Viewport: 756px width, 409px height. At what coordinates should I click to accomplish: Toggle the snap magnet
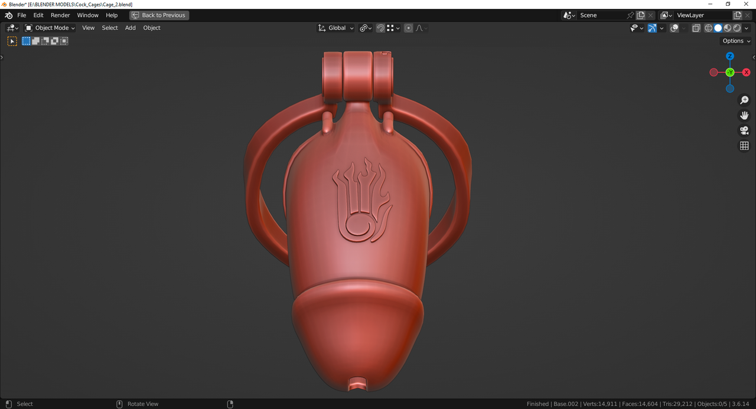tap(380, 28)
